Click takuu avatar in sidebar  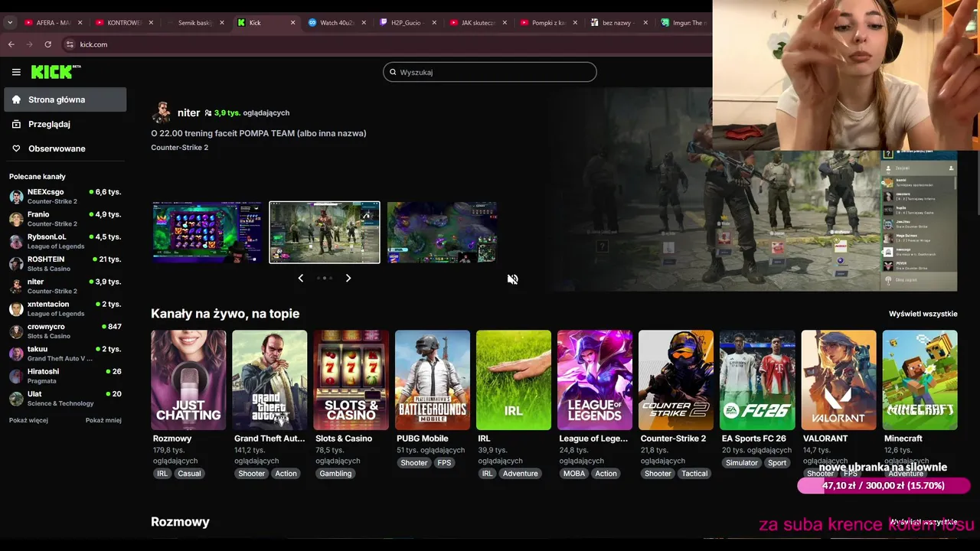click(16, 354)
